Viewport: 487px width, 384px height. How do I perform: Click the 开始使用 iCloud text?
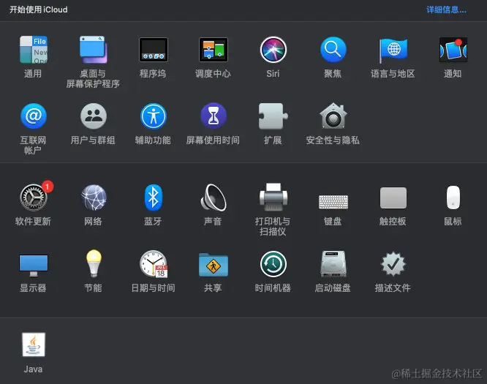(x=39, y=10)
